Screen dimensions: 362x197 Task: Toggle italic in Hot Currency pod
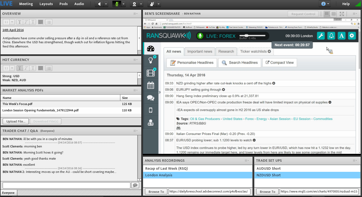point(26,68)
